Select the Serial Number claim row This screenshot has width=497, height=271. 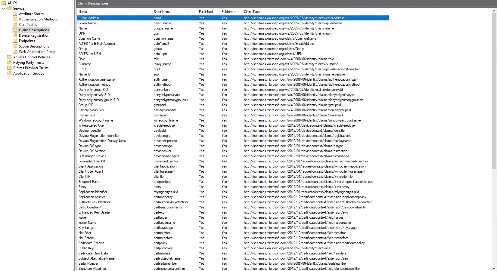pos(233,263)
